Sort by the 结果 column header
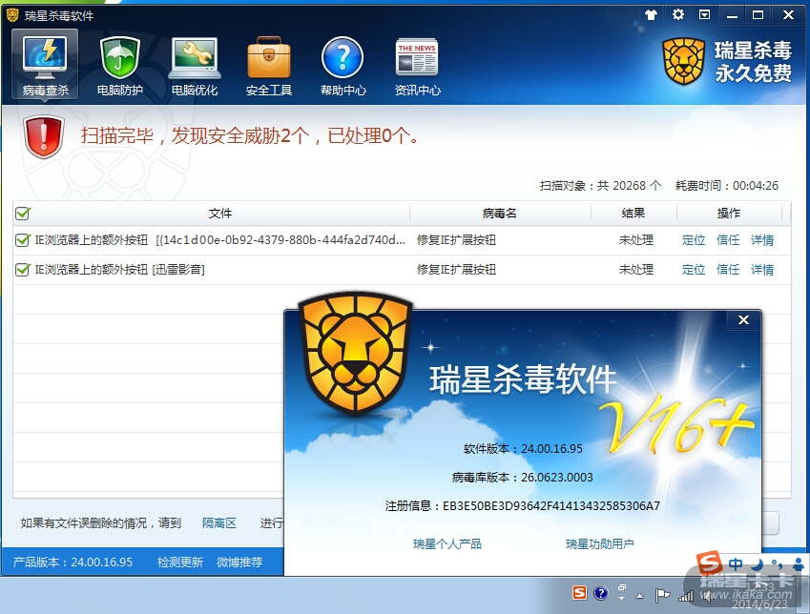 pos(633,214)
